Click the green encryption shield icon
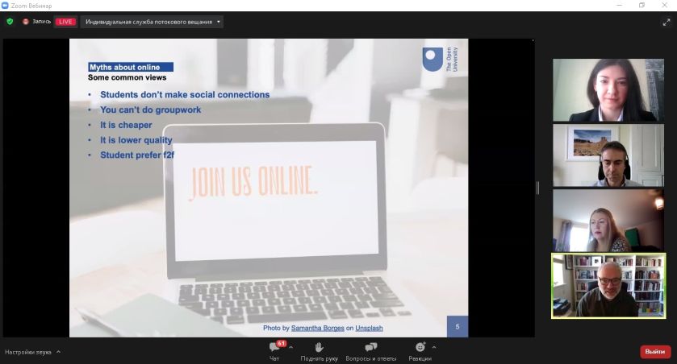The width and height of the screenshot is (677, 364). tap(10, 22)
